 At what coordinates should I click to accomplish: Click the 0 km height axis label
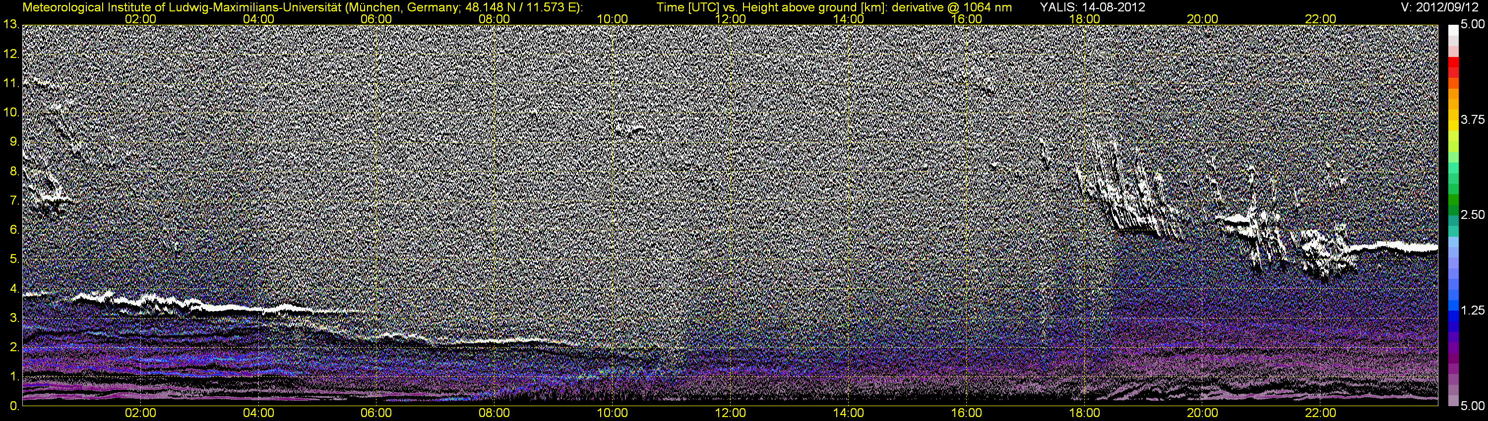coord(14,406)
